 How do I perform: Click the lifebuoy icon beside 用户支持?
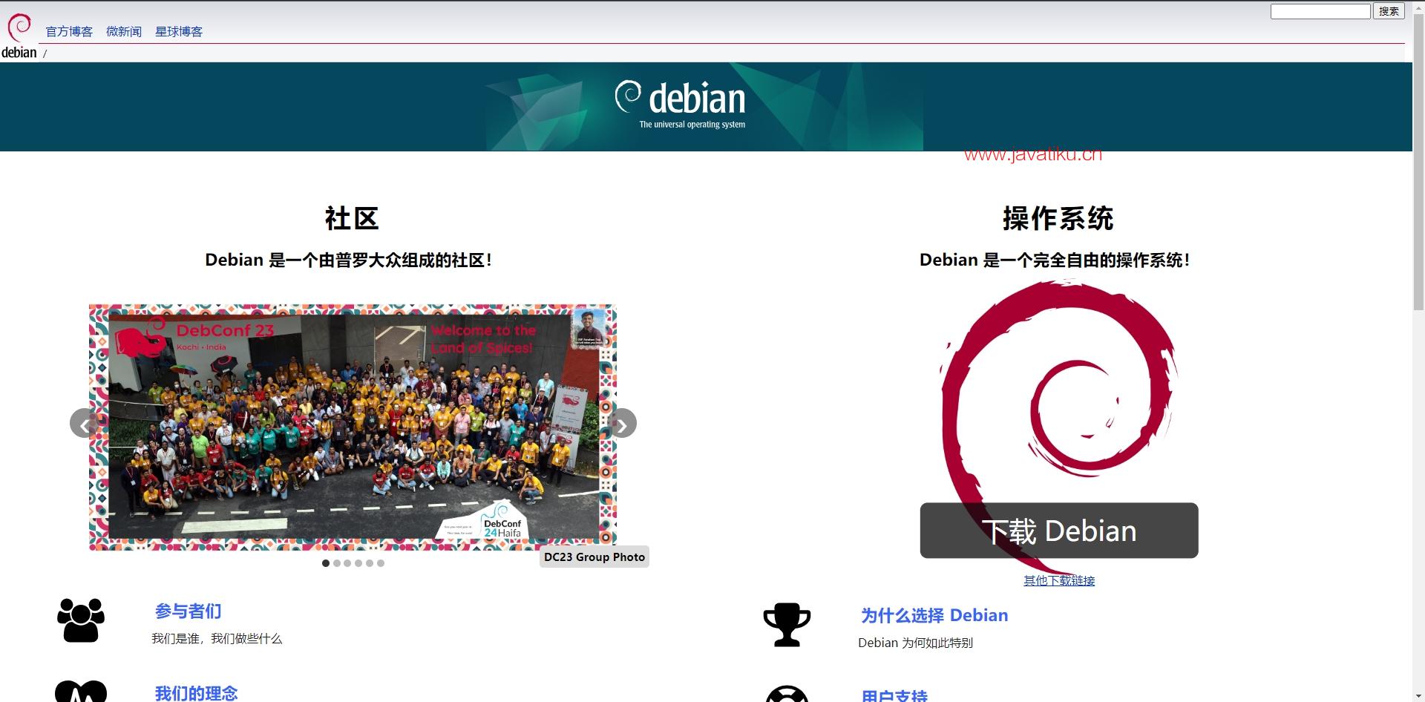click(x=787, y=695)
